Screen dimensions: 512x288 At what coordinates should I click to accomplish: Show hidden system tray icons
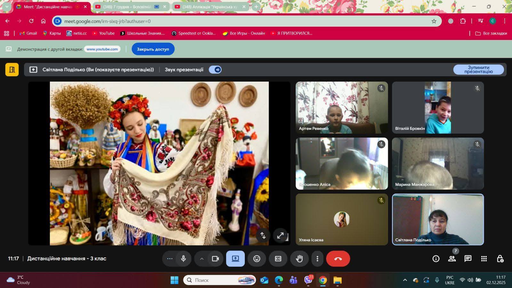pyautogui.click(x=405, y=280)
